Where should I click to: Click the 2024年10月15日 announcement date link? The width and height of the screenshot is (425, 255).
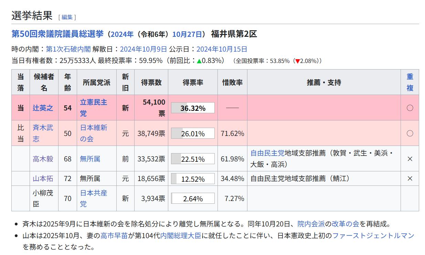pos(222,49)
